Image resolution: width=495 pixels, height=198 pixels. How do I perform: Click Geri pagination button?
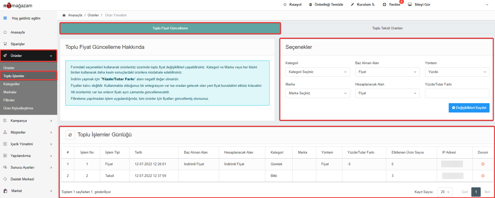click(465, 192)
